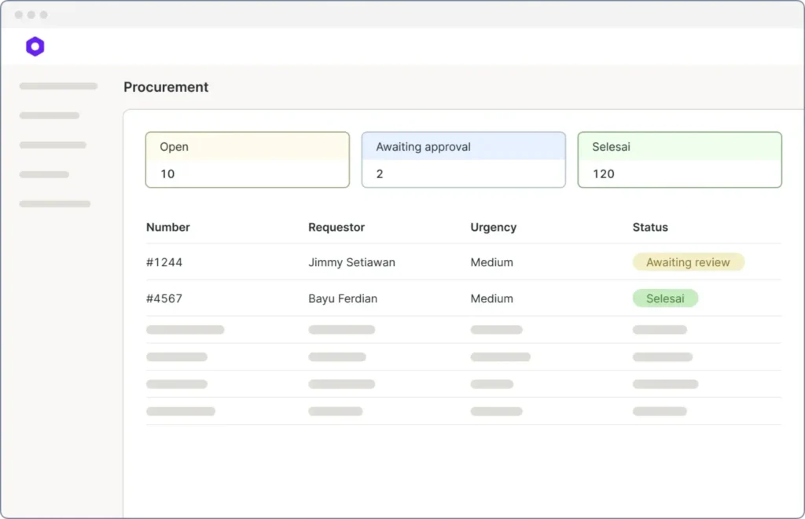The image size is (805, 519).
Task: Open the Open requests summary card
Action: [247, 159]
